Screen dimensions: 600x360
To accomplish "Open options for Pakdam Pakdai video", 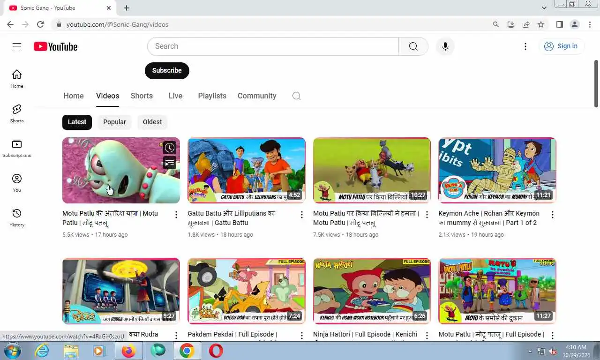I will click(x=302, y=336).
